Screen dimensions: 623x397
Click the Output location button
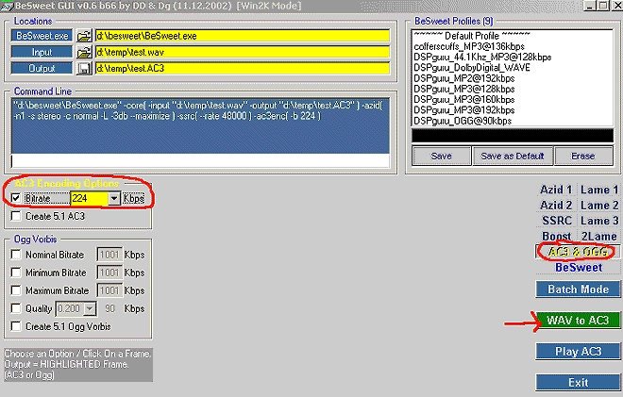tap(42, 68)
